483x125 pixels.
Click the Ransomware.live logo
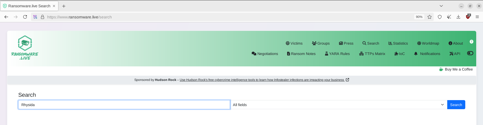(25, 48)
